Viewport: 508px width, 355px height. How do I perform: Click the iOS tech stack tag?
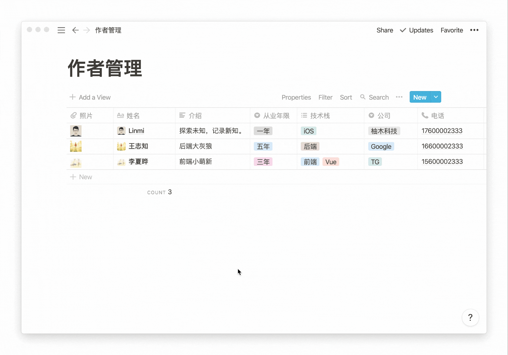click(308, 131)
